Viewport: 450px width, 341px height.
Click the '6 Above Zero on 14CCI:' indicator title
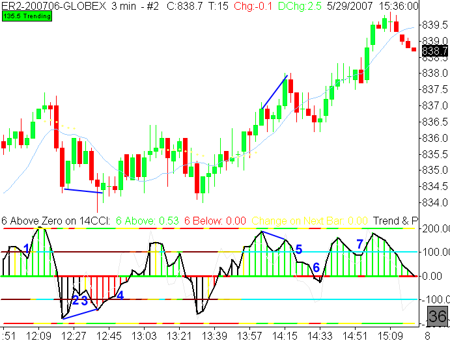coord(55,221)
